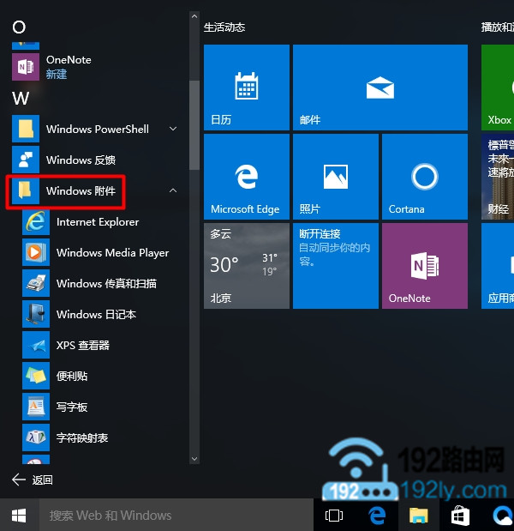
Task: Open the 邮件 mail tile
Action: [x=380, y=87]
